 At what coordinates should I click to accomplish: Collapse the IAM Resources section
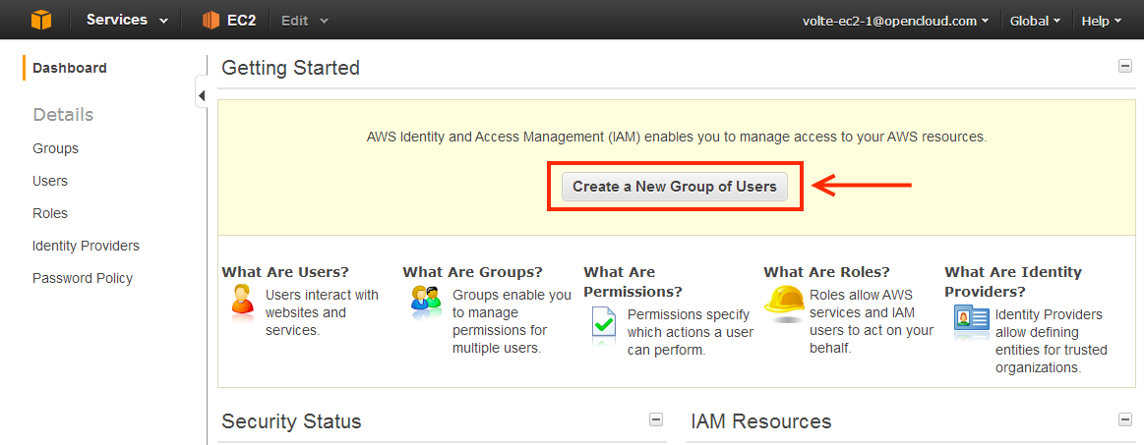point(1124,419)
